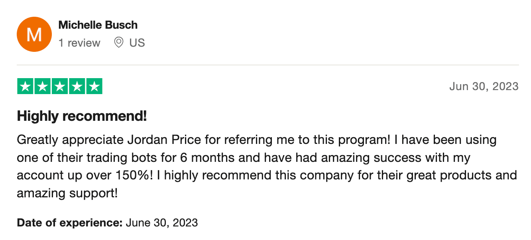Click the orange M profile avatar
This screenshot has width=531, height=240.
click(x=34, y=34)
